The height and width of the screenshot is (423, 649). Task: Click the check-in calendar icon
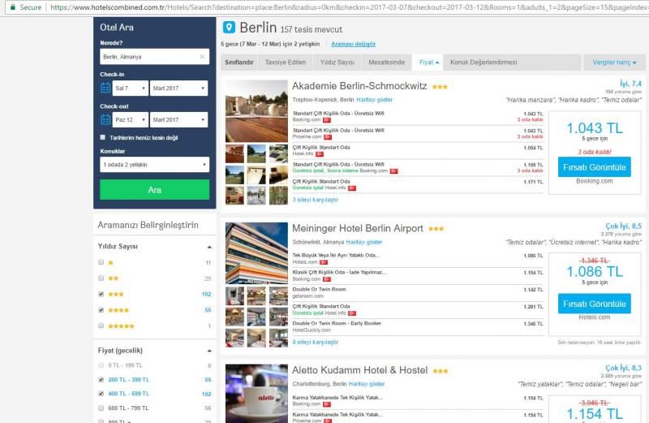[x=105, y=88]
